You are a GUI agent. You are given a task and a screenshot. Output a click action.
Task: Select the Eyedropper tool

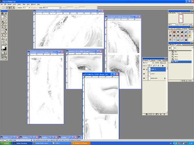(x=5, y=41)
